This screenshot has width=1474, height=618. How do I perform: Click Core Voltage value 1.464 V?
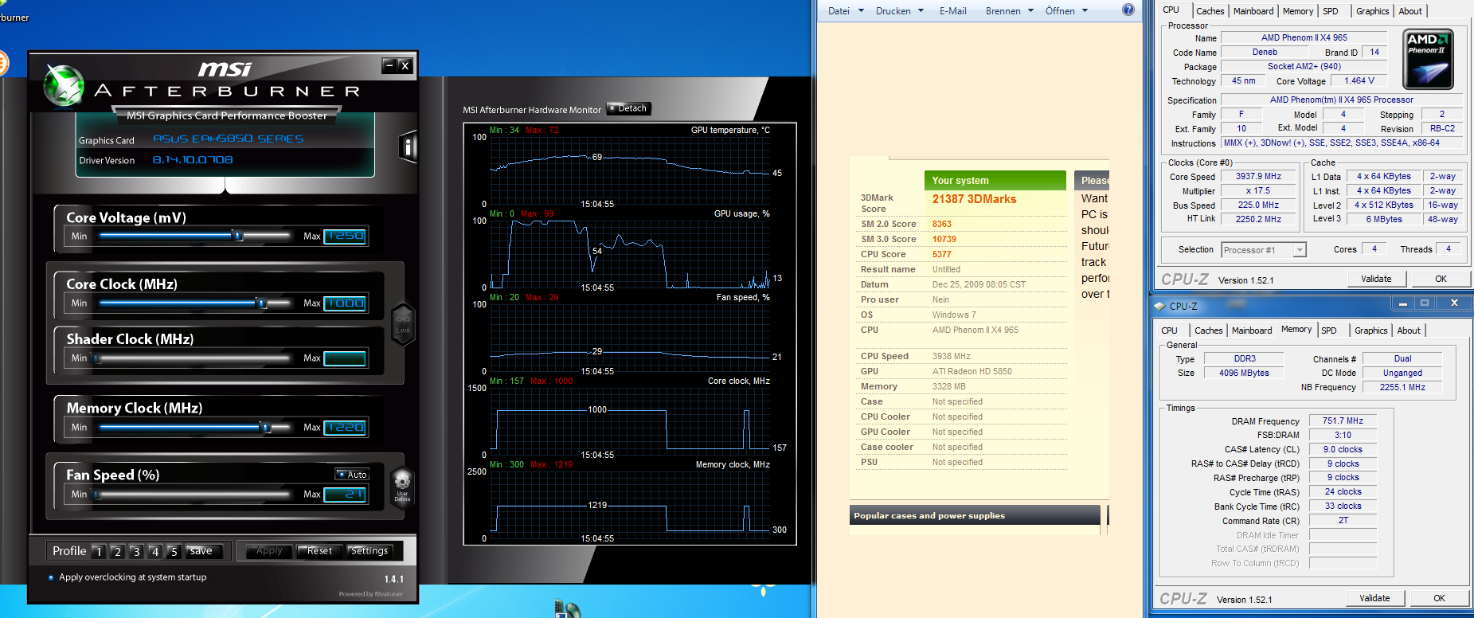[x=1359, y=80]
